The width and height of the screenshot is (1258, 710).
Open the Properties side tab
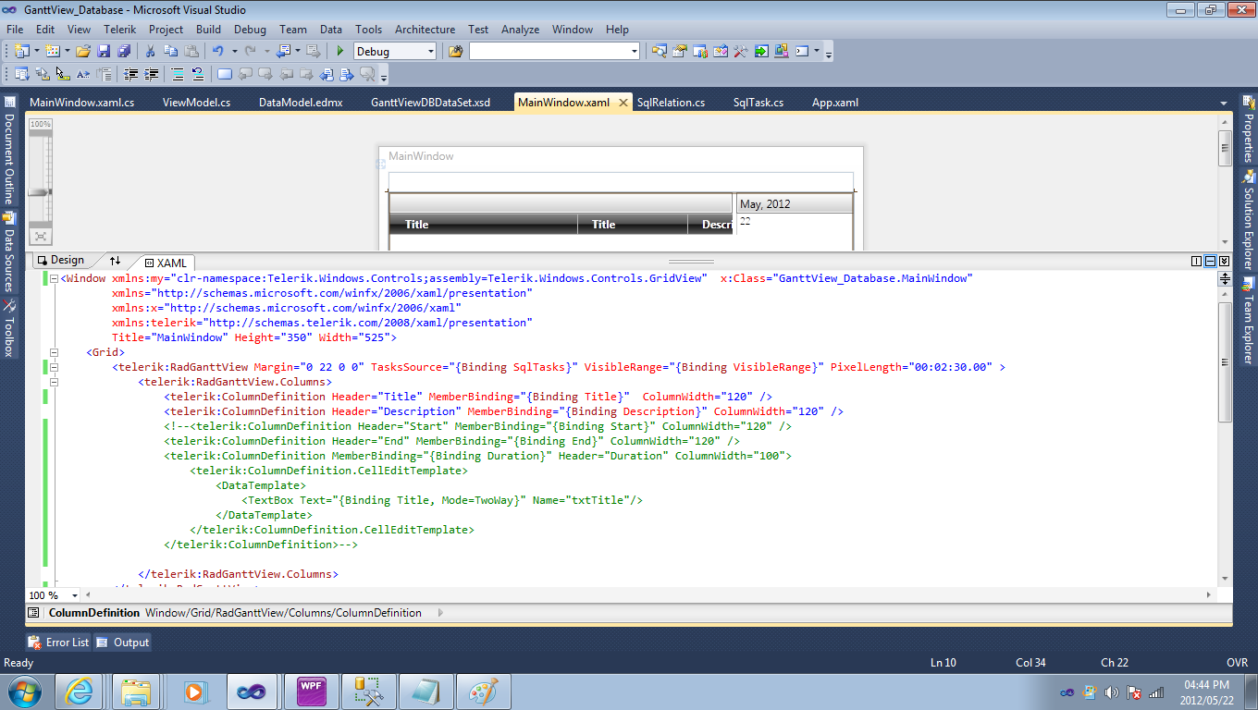pyautogui.click(x=1248, y=129)
